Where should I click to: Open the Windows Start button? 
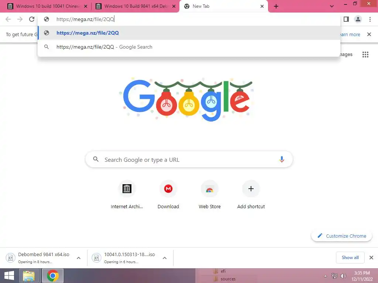(x=9, y=276)
